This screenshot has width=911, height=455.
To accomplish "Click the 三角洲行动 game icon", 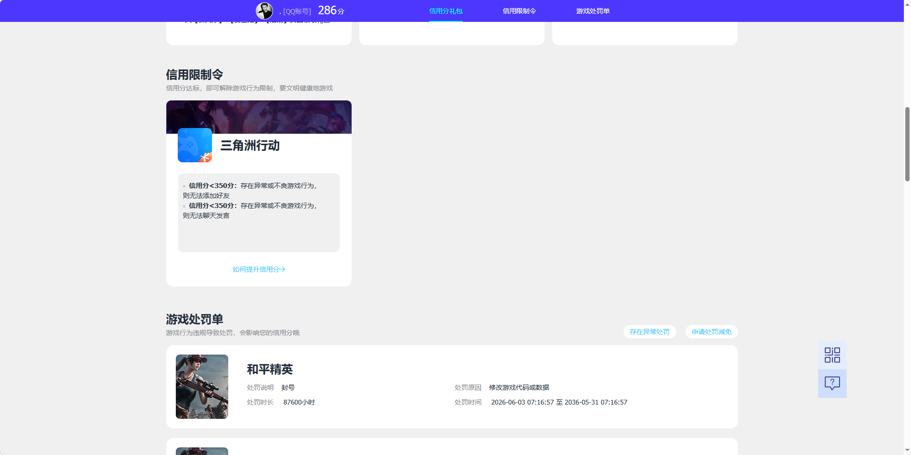I will 195,145.
